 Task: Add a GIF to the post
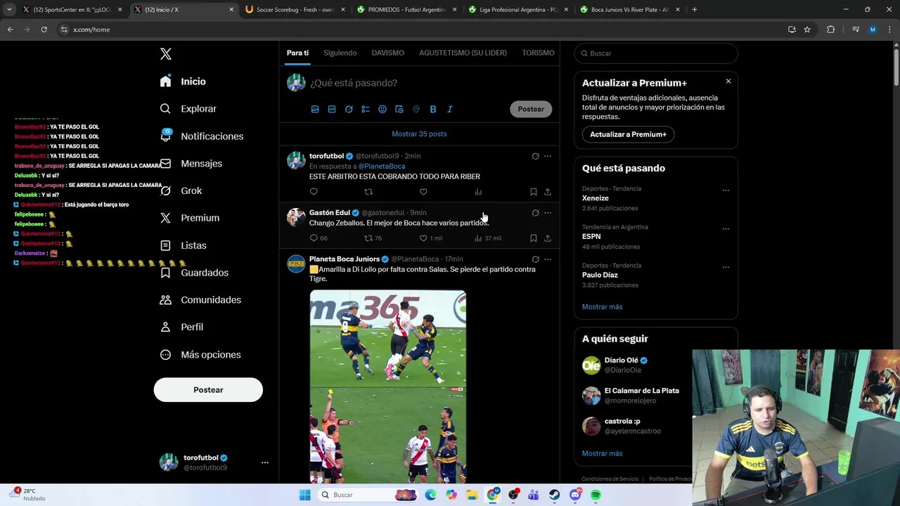(332, 109)
